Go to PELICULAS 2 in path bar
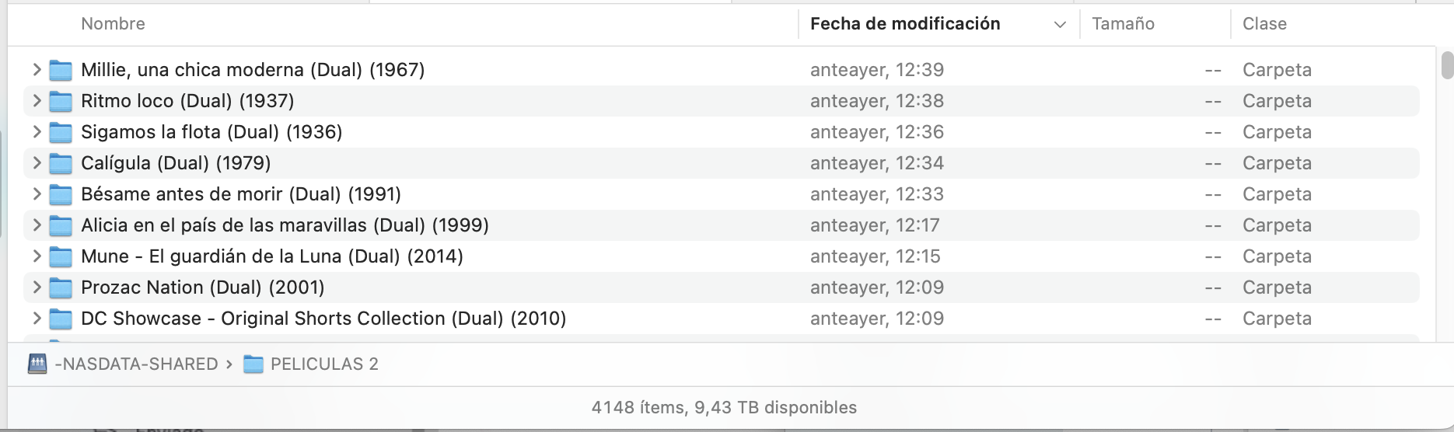Image resolution: width=1454 pixels, height=432 pixels. tap(324, 364)
